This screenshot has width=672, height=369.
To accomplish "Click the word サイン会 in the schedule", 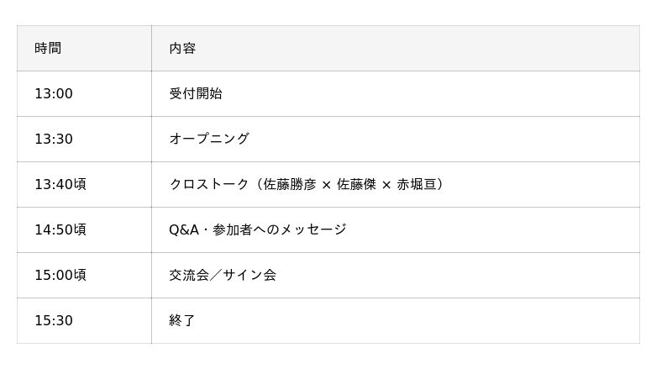I will coord(249,276).
